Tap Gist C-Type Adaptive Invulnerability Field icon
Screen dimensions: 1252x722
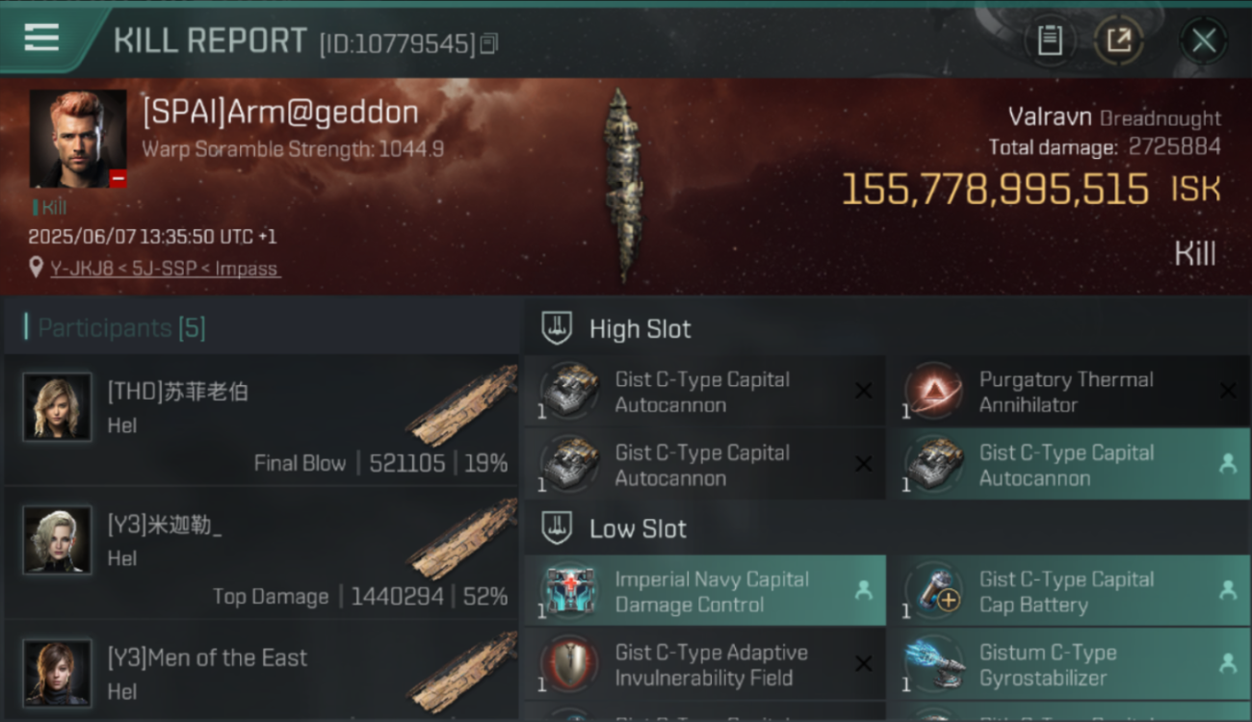point(570,665)
